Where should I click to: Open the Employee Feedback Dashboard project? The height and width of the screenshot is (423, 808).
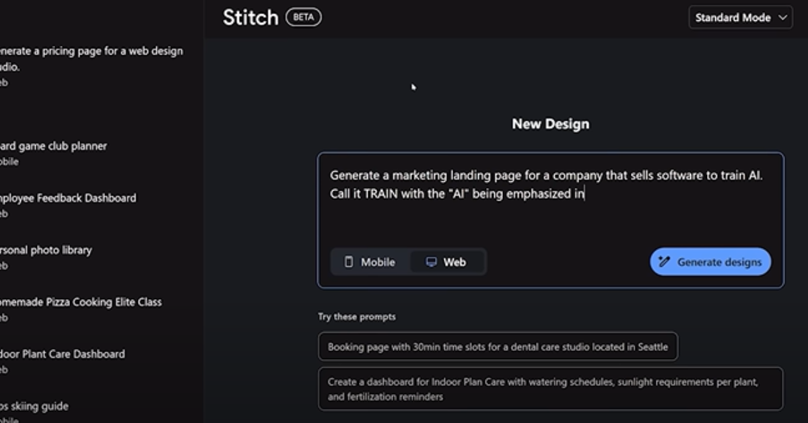pyautogui.click(x=68, y=198)
